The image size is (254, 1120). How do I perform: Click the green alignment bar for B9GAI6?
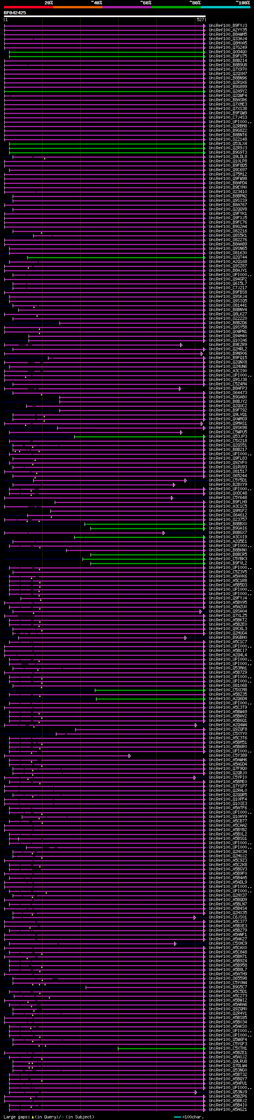pyautogui.click(x=148, y=528)
